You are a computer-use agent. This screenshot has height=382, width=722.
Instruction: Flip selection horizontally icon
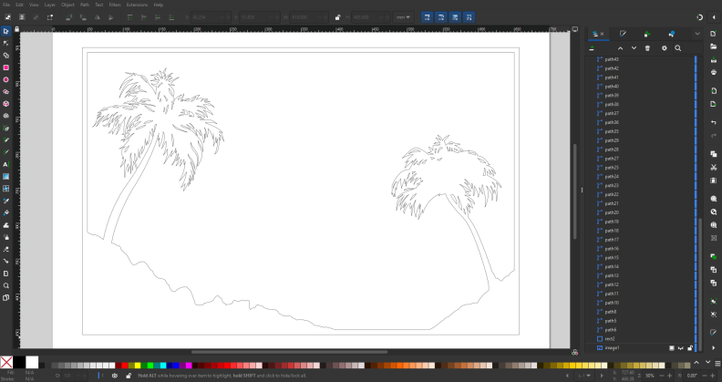coord(98,17)
